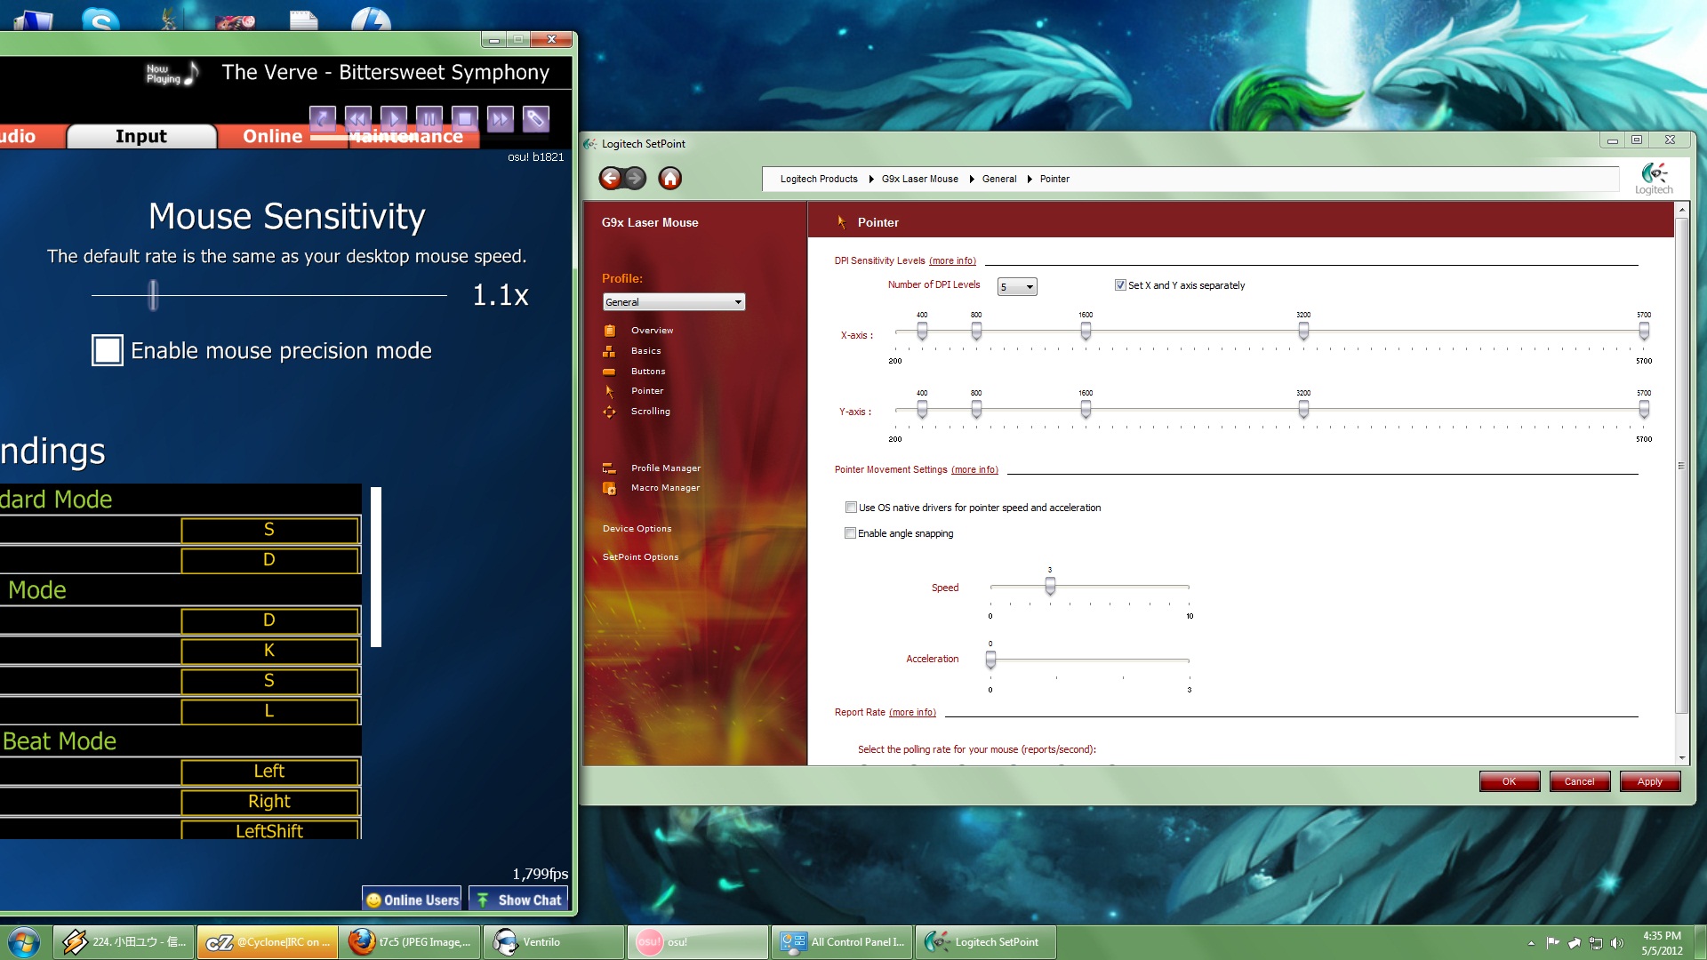The image size is (1707, 960).
Task: Click the osu! key bindings scrollbar
Action: [376, 566]
